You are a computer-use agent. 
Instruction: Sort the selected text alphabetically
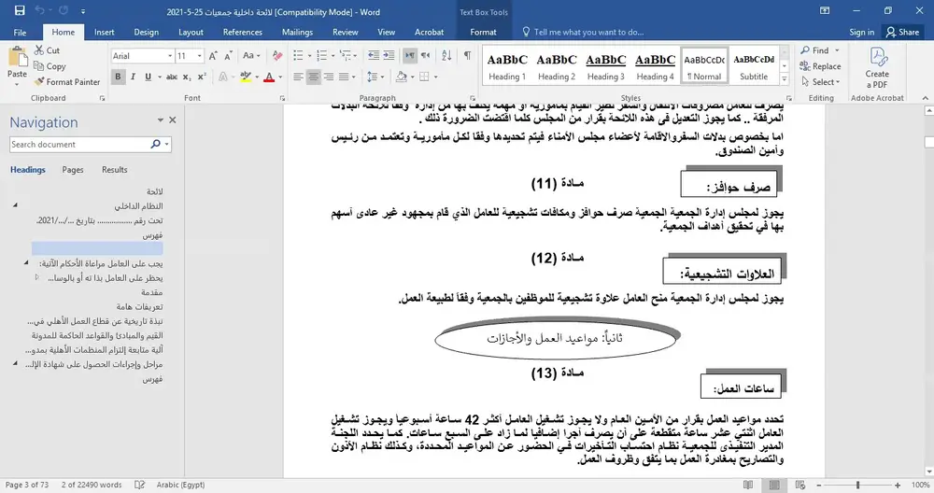coord(446,55)
